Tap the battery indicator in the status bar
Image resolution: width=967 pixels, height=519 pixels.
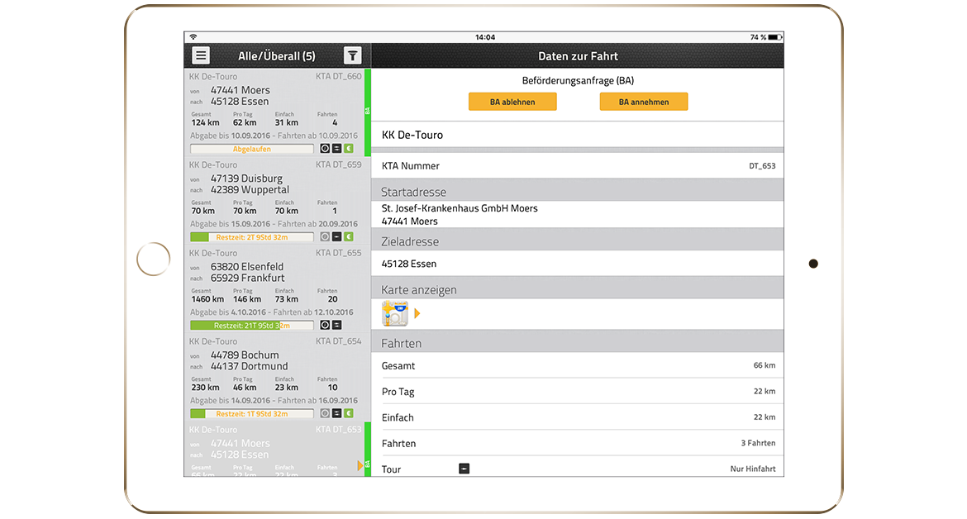(775, 37)
